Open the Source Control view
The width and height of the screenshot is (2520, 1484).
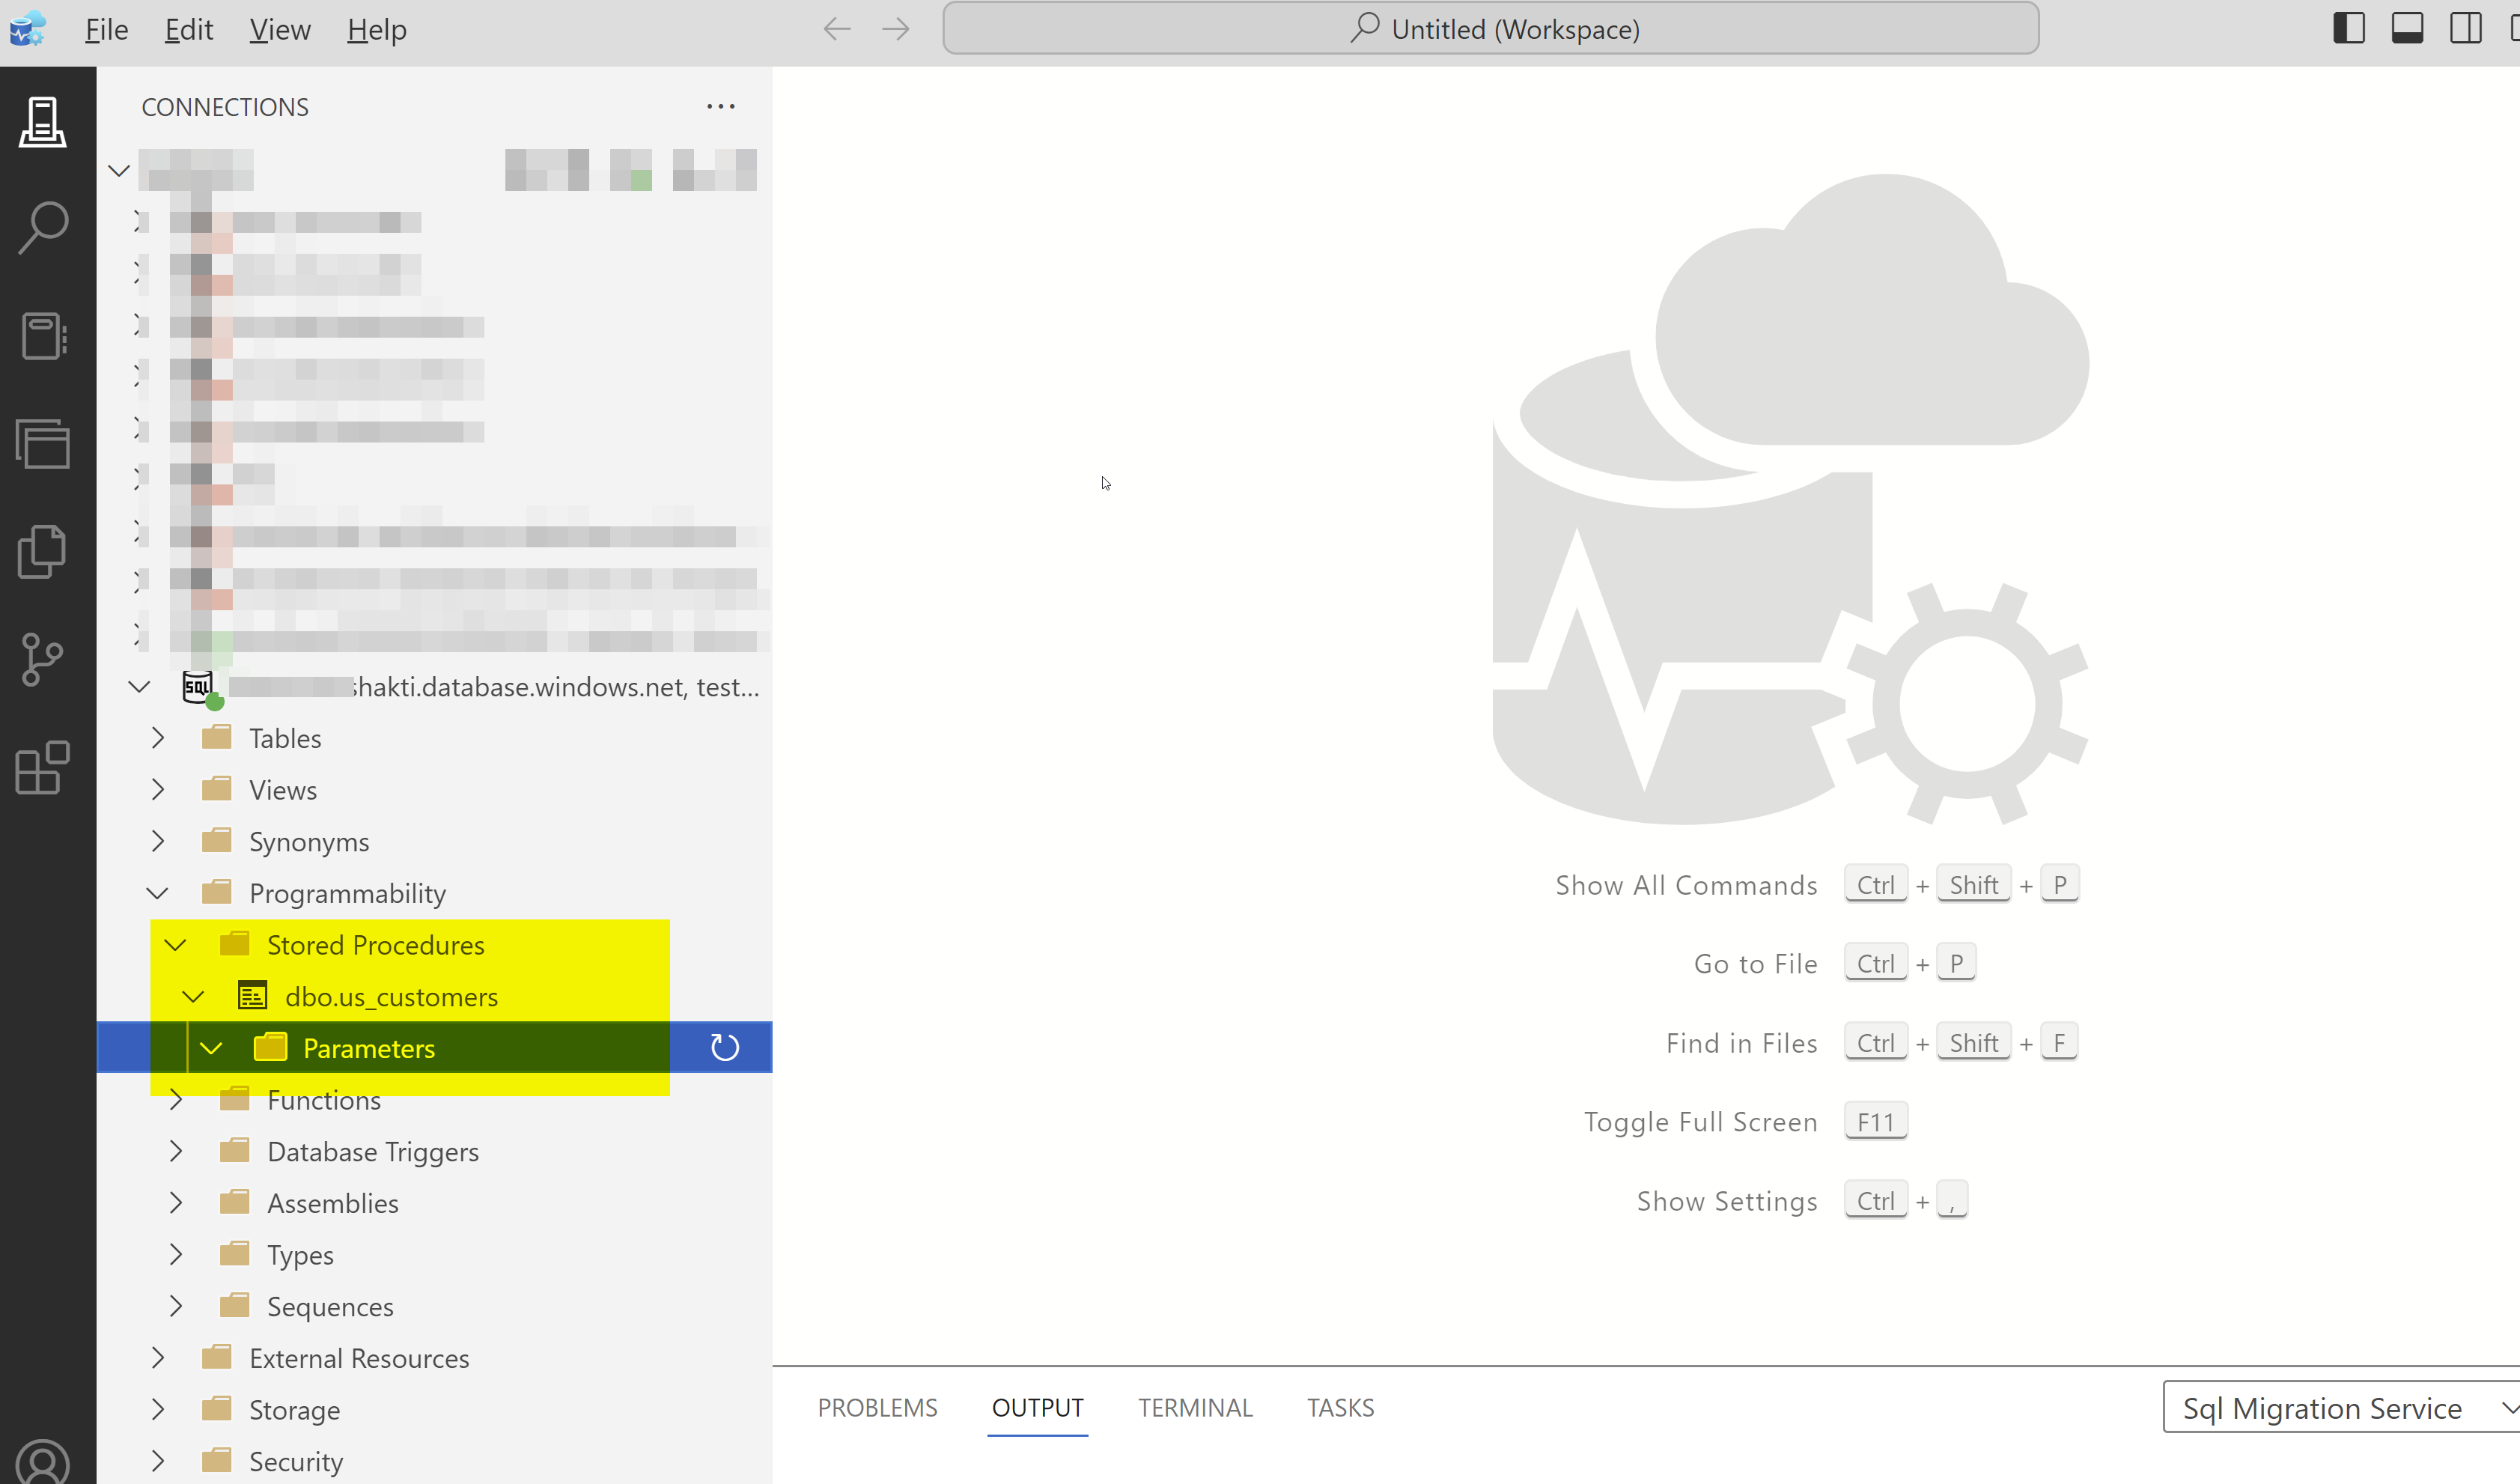pos(42,658)
